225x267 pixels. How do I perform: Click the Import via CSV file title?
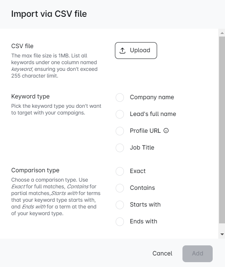(x=49, y=14)
